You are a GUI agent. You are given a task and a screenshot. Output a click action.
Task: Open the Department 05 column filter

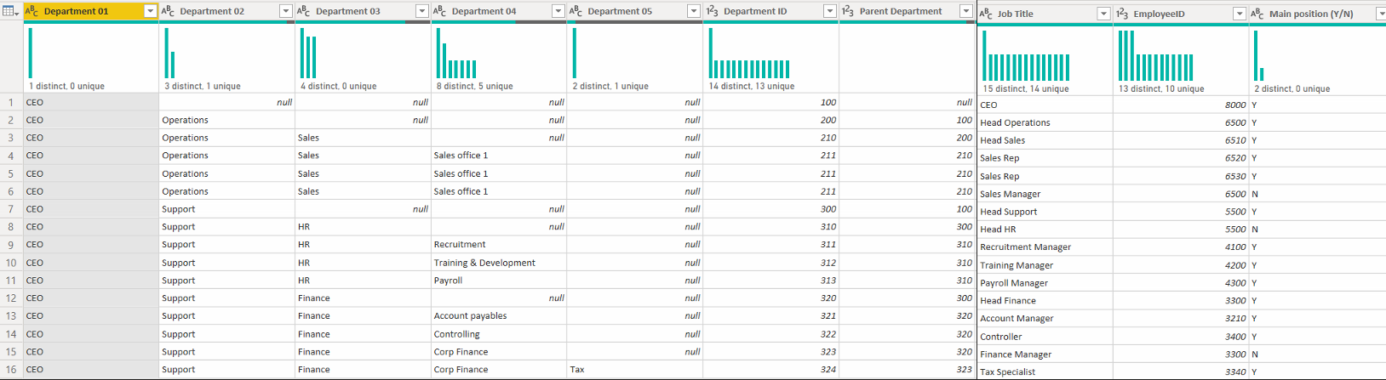point(693,11)
